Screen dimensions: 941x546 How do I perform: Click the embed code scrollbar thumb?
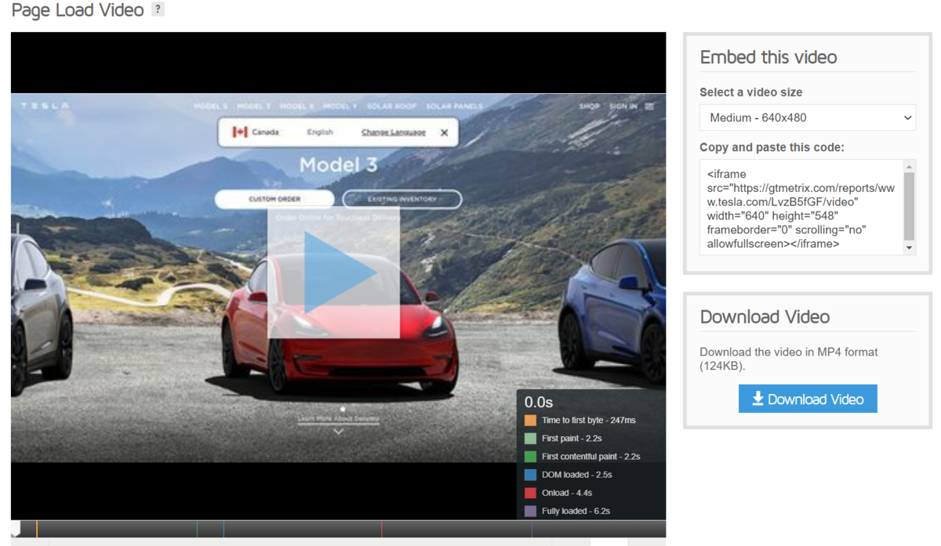[910, 206]
